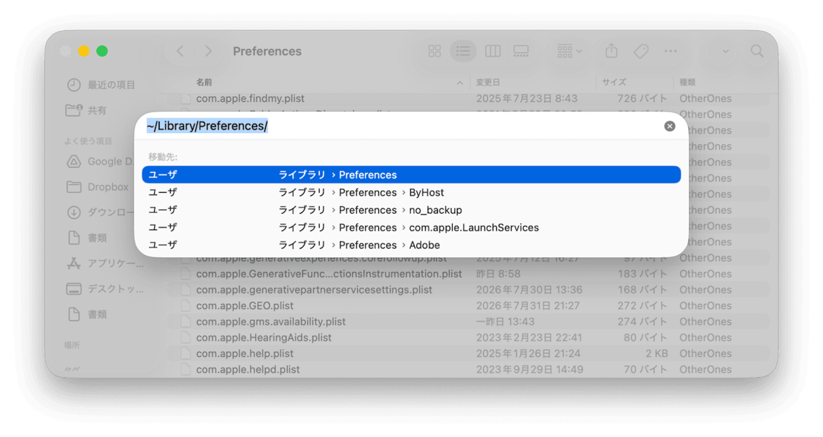823x437 pixels.
Task: Select the ライブラリ › Preferences suggestion
Action: coord(411,175)
